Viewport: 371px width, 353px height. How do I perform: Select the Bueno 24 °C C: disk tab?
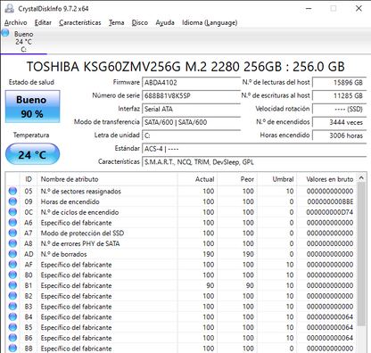(24, 42)
